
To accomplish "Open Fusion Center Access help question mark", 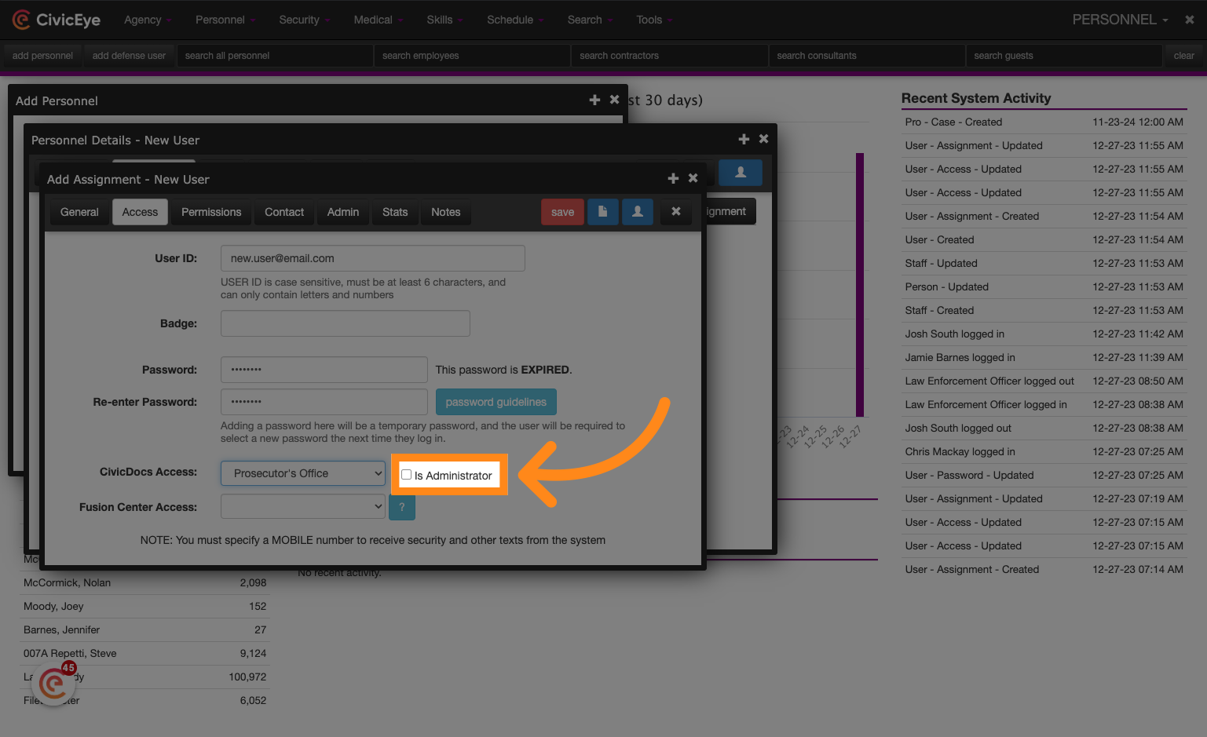I will click(402, 507).
